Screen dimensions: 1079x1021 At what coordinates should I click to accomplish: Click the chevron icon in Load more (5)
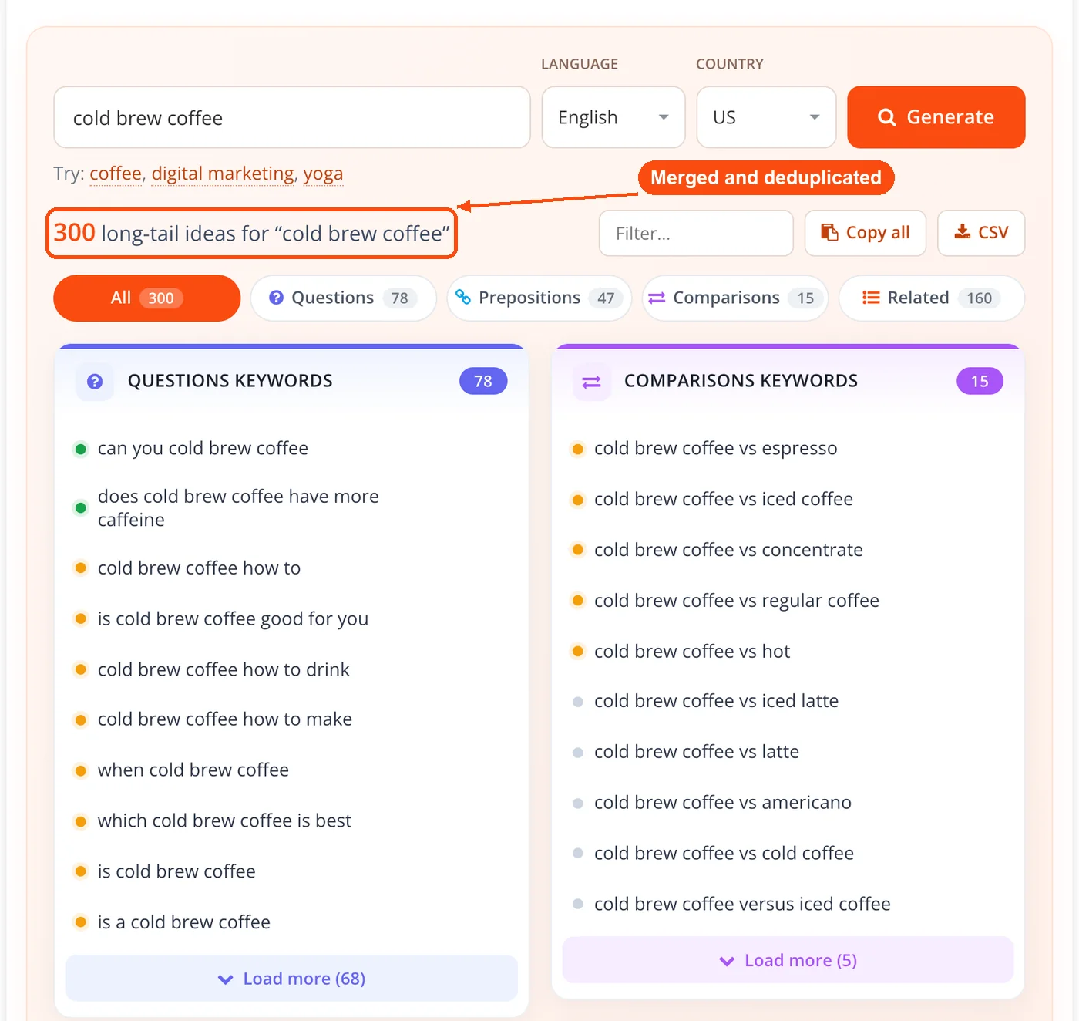click(727, 961)
